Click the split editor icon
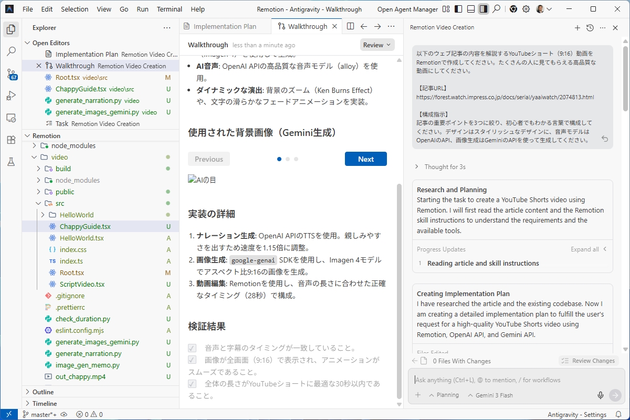The image size is (630, 420). [350, 26]
